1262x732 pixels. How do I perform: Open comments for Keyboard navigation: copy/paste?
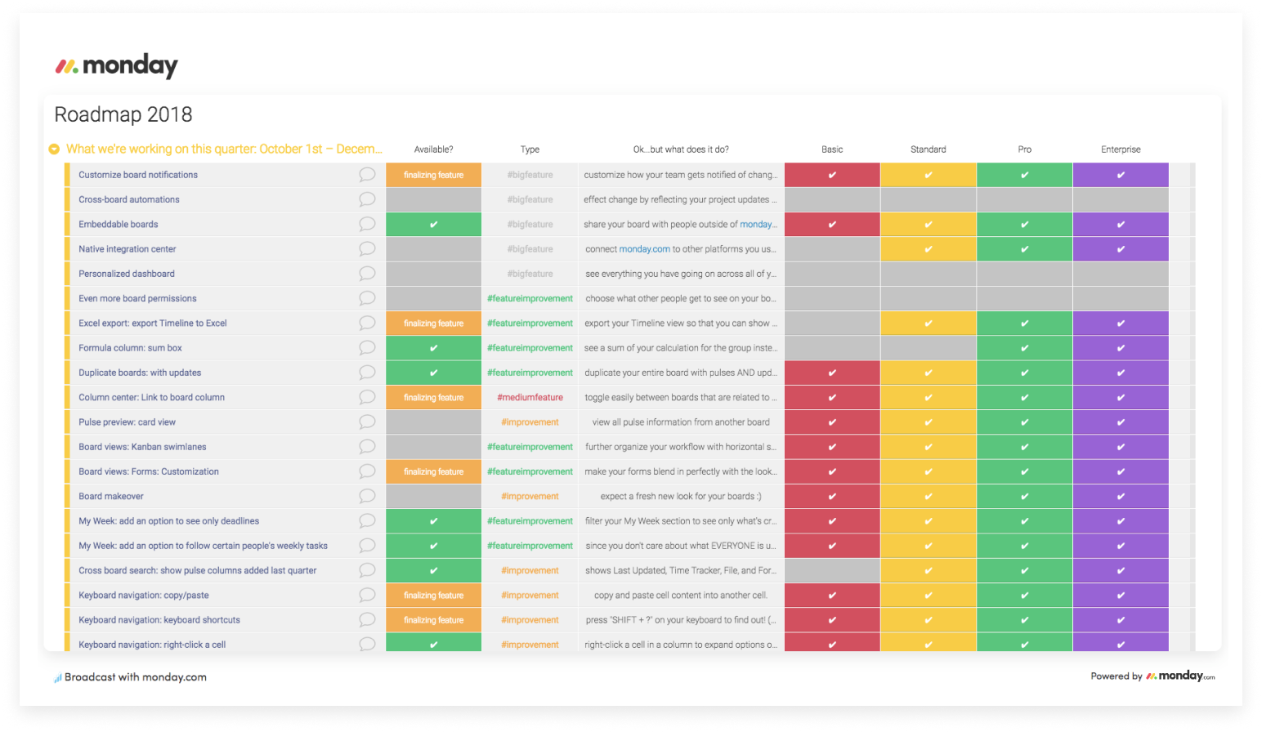(367, 596)
